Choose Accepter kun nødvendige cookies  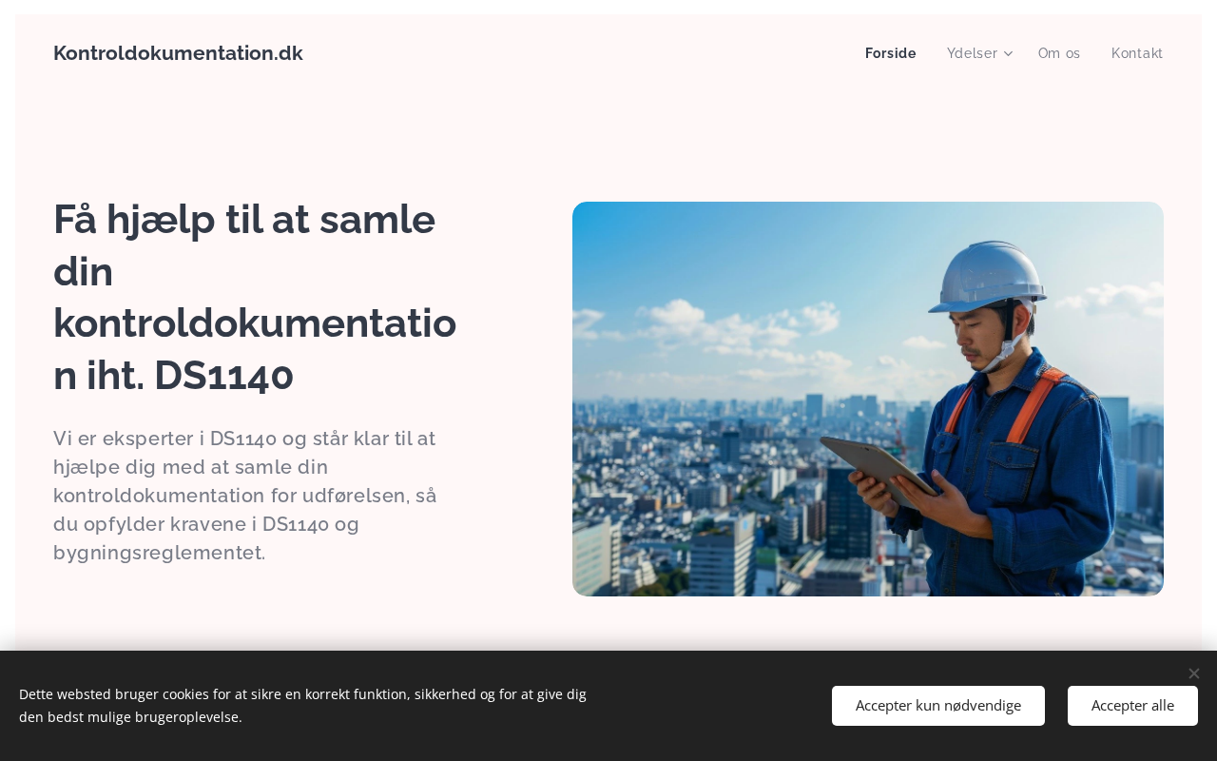point(938,706)
